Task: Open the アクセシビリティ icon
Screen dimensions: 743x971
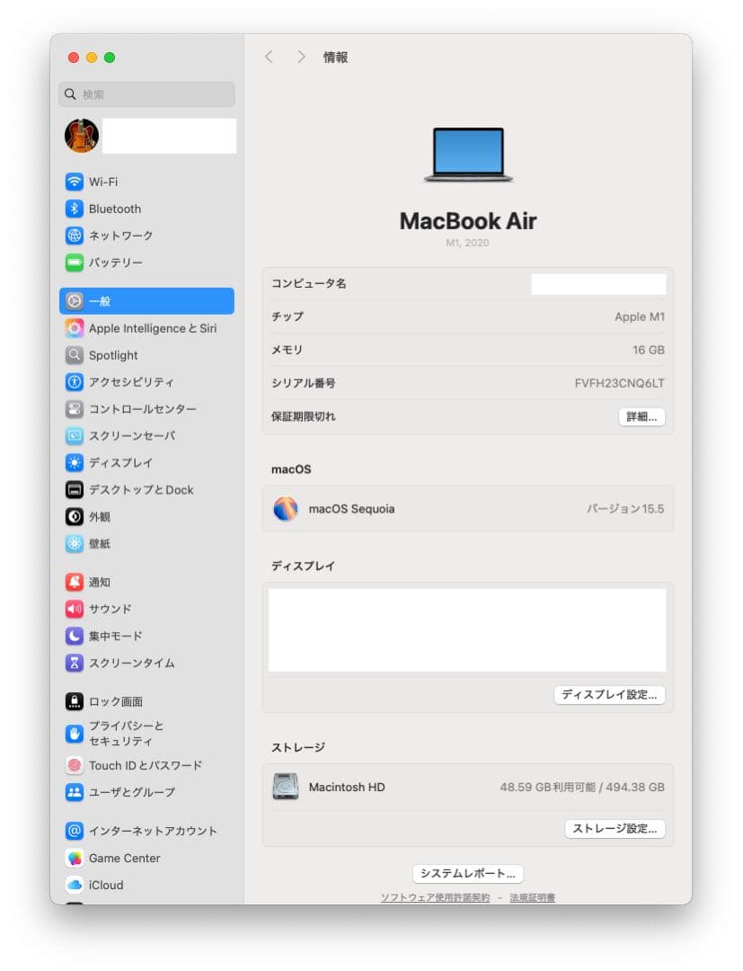Action: 75,382
